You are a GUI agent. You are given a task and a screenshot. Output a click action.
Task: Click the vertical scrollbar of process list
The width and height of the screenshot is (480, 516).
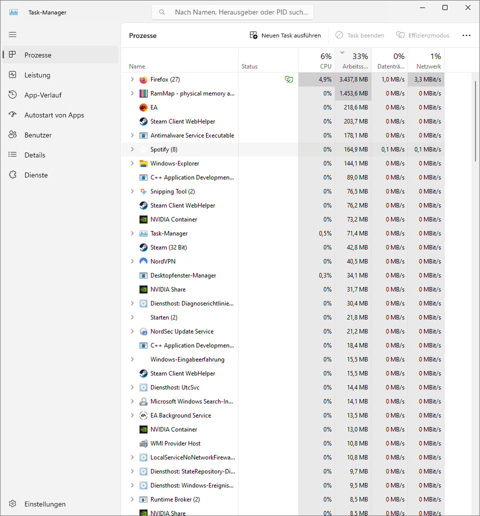pos(475,120)
